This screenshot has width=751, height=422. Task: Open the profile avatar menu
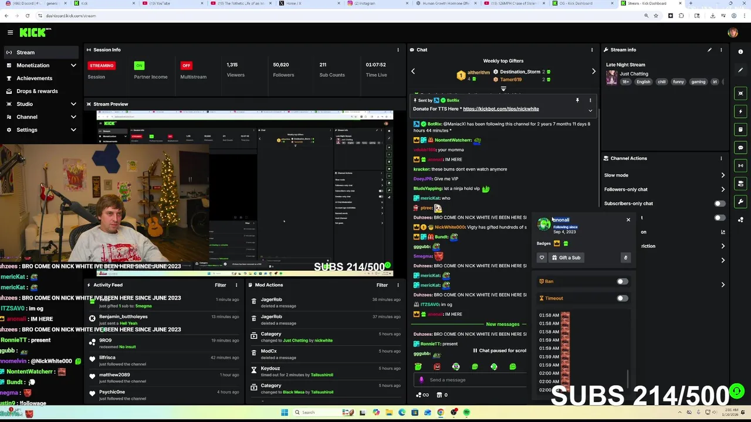733,32
